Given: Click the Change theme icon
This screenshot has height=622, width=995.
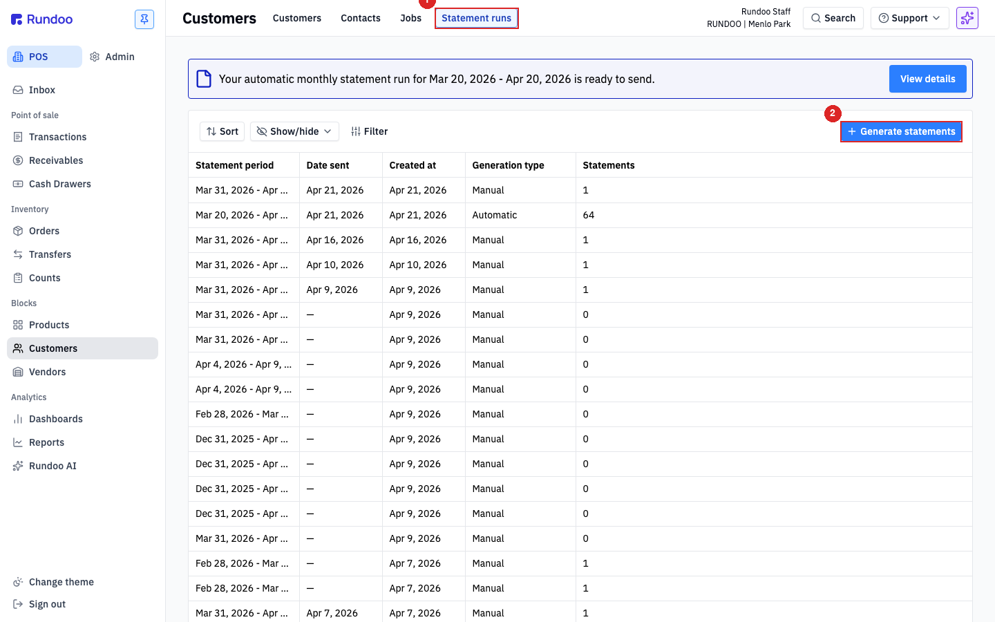Looking at the screenshot, I should click(18, 582).
